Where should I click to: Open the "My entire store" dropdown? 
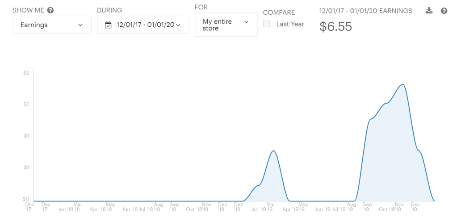click(x=226, y=25)
